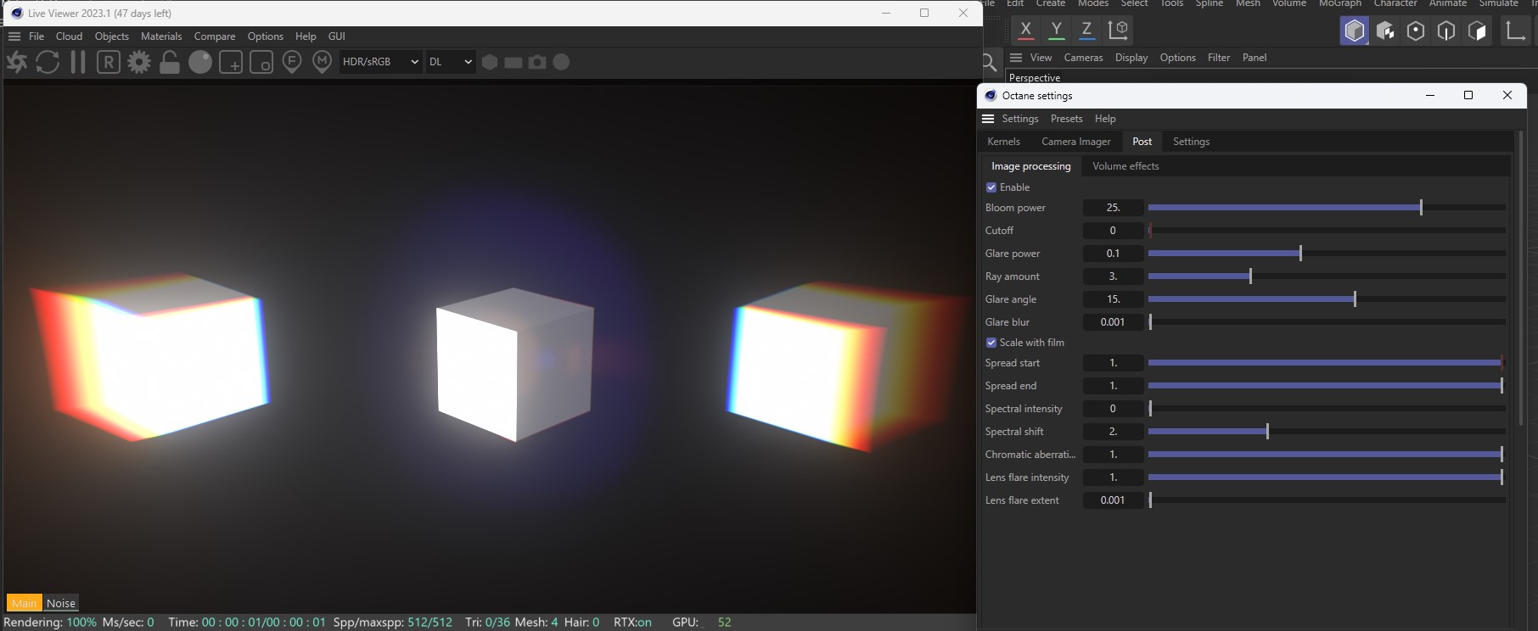Screen dimensions: 1538x631
Task: Select the Points mode icon
Action: click(x=1416, y=31)
